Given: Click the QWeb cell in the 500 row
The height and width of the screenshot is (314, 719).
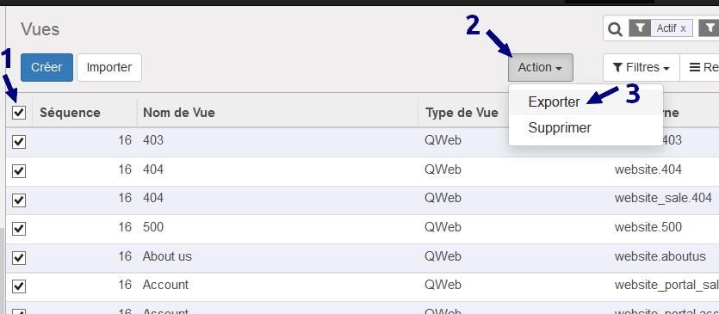Looking at the screenshot, I should tap(443, 227).
